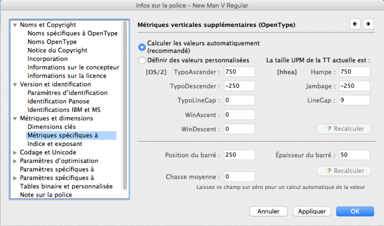Confirm with the OK button
Screen dimensions: 384x226
coord(355,211)
